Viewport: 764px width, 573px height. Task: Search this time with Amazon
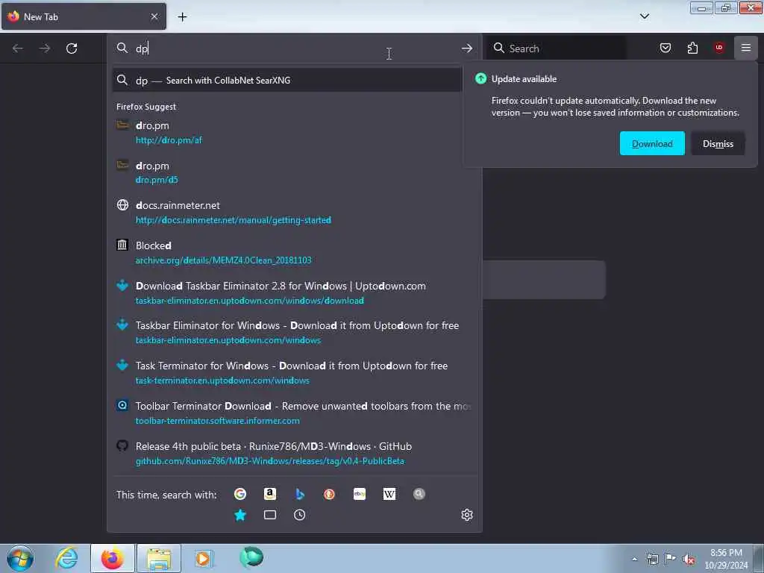270,494
